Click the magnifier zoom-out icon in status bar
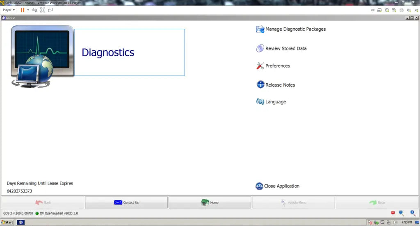420x226 pixels. point(402,213)
